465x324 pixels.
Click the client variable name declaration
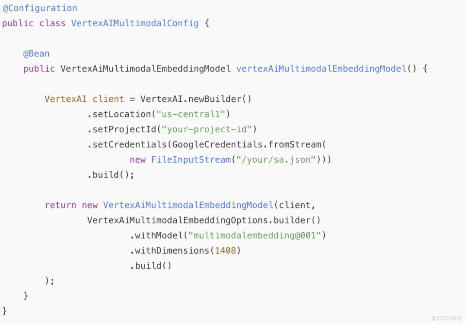[x=108, y=99]
